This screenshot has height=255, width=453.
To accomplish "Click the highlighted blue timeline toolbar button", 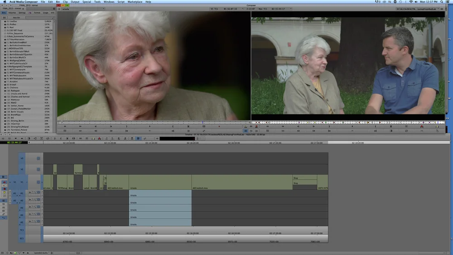I will click(138, 138).
